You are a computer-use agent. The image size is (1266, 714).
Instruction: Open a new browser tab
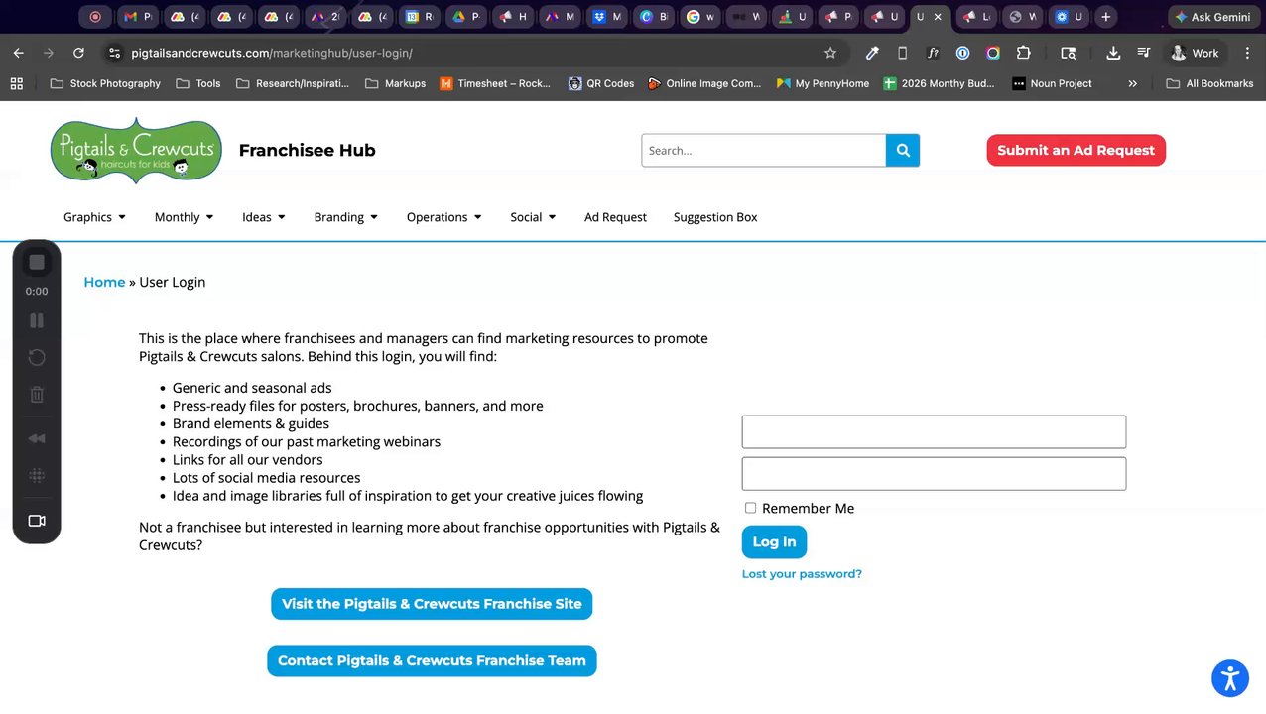coord(1106,17)
